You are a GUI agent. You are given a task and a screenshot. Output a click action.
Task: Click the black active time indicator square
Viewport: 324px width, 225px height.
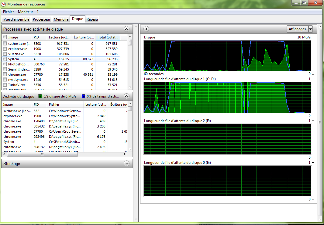point(83,97)
